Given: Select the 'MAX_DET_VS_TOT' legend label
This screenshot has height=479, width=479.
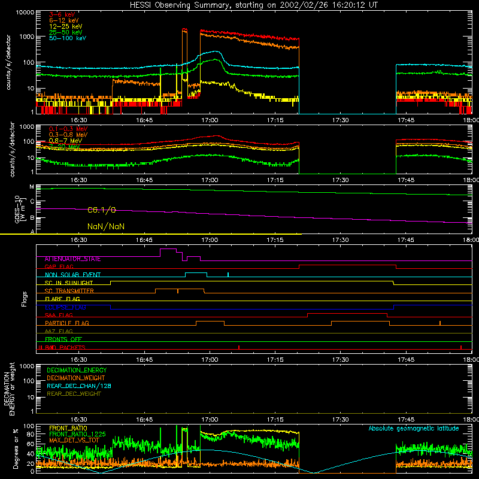Looking at the screenshot, I should [74, 440].
